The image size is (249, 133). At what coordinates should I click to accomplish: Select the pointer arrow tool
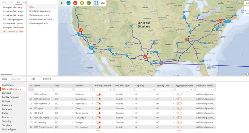[62, 3]
